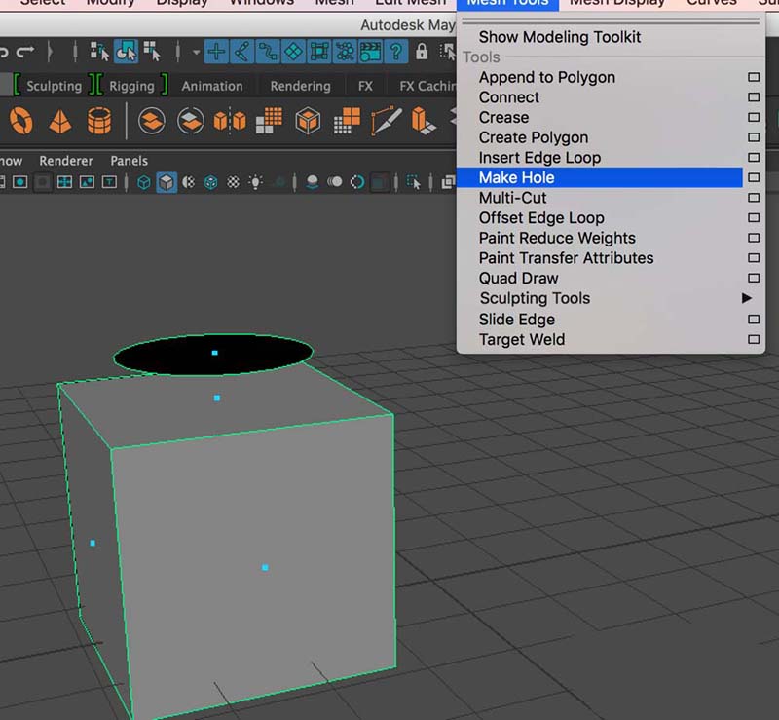Click the Smooth mesh shelf icon
This screenshot has height=720, width=779.
coord(269,121)
